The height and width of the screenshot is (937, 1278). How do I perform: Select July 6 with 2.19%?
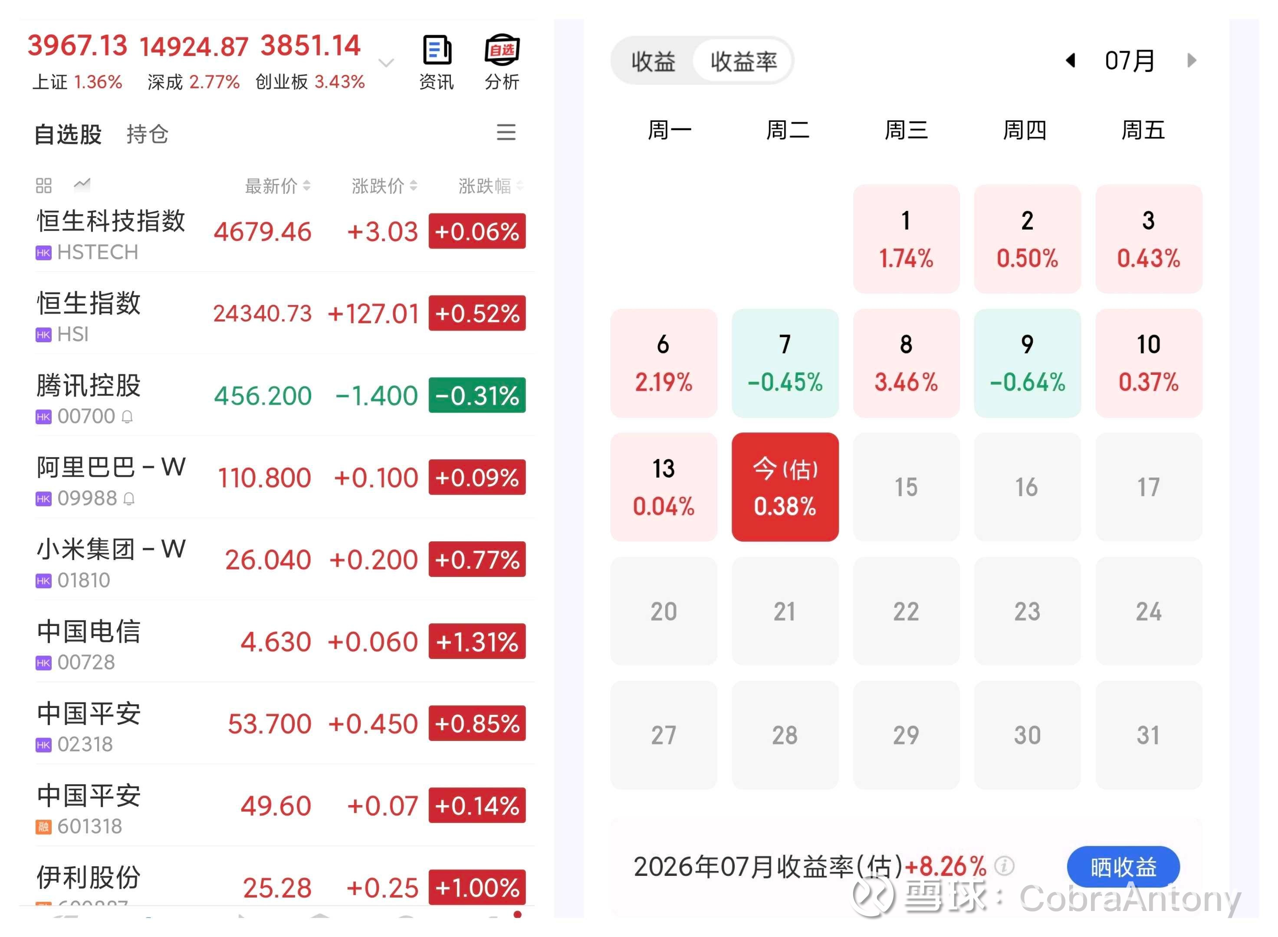664,363
